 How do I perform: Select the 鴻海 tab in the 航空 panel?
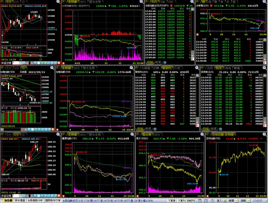228,68
